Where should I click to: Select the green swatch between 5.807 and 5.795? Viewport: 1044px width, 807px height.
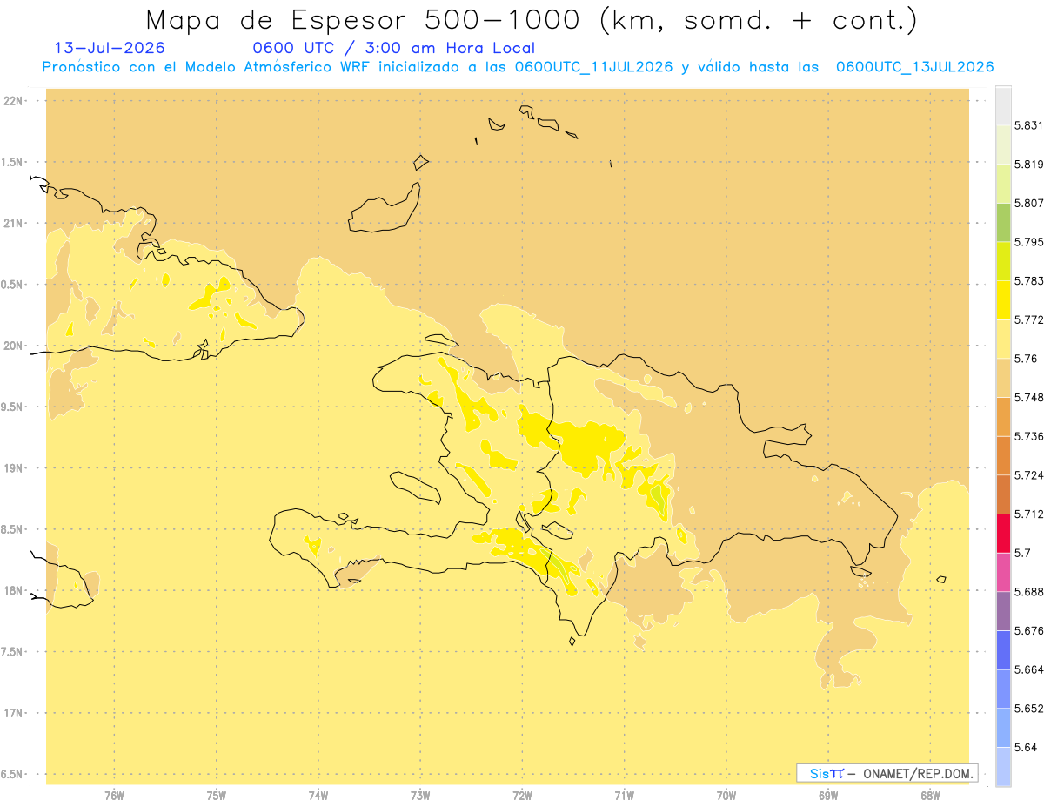(1003, 222)
